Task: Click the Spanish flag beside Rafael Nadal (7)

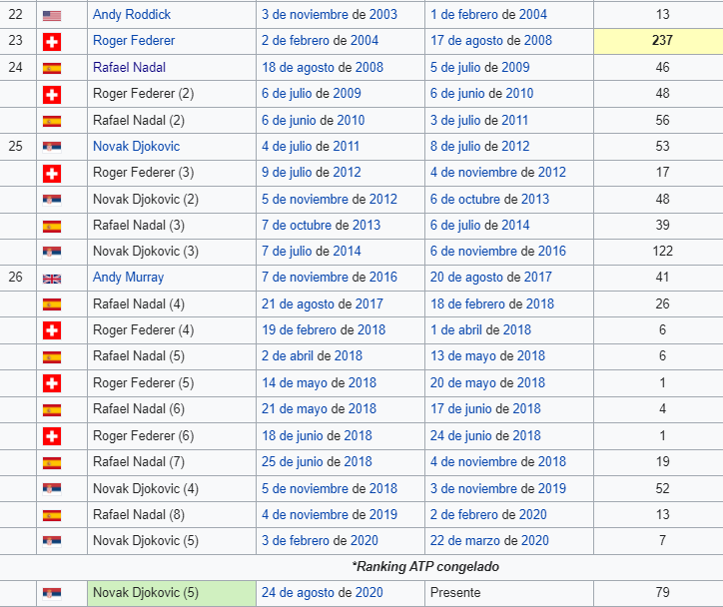Action: pyautogui.click(x=52, y=463)
